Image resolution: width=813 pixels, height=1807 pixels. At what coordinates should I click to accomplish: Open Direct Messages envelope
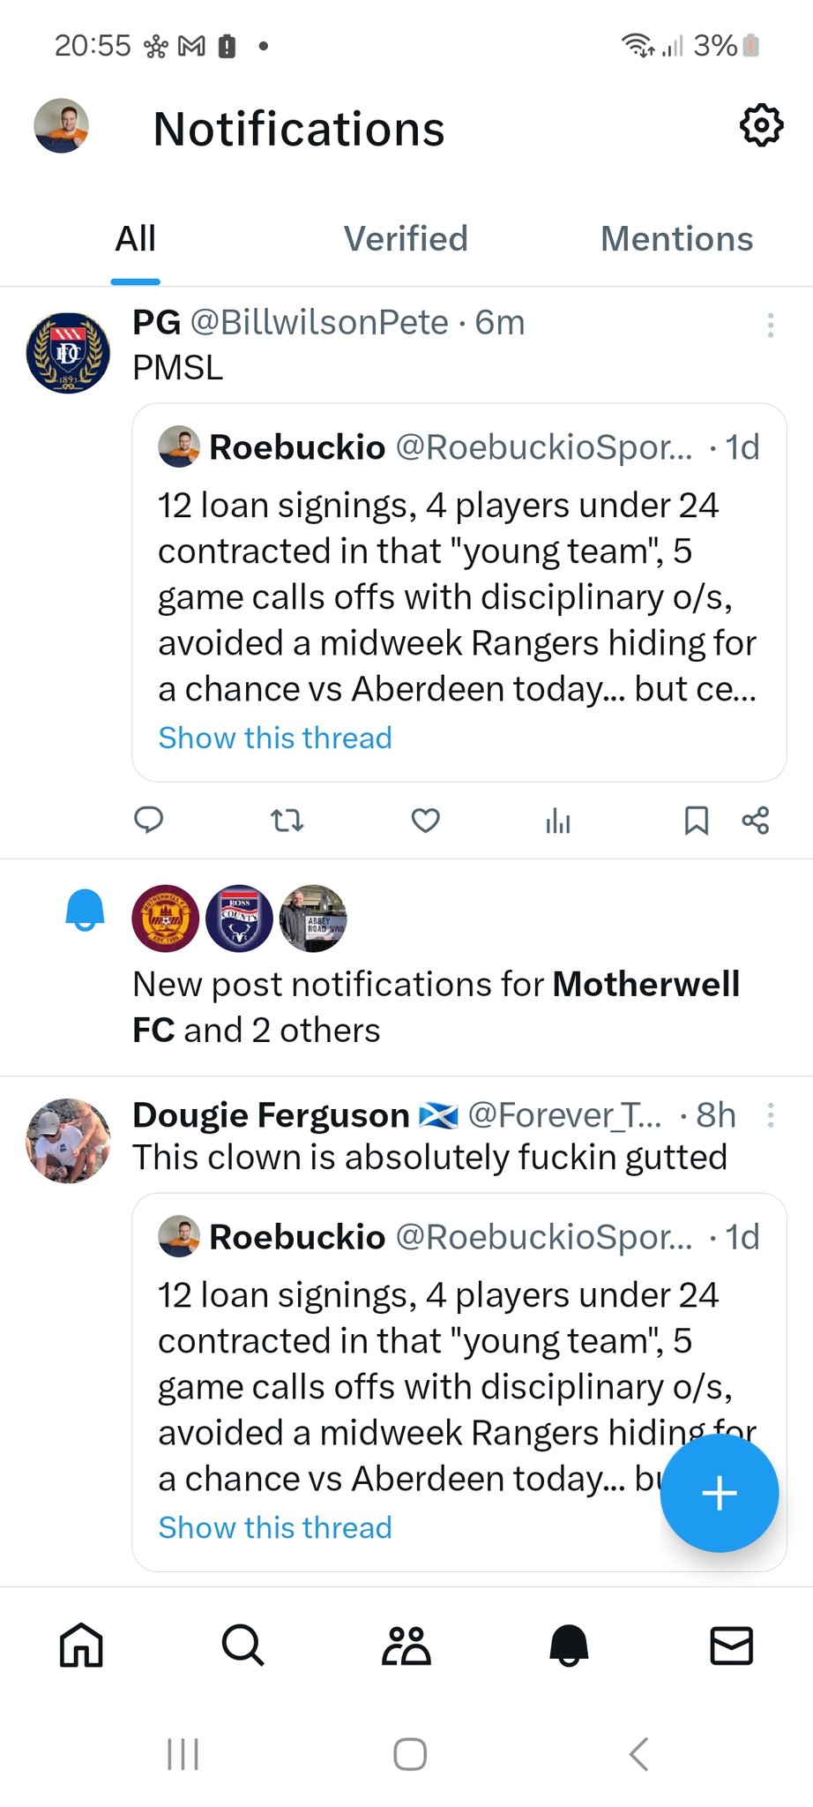(732, 1646)
